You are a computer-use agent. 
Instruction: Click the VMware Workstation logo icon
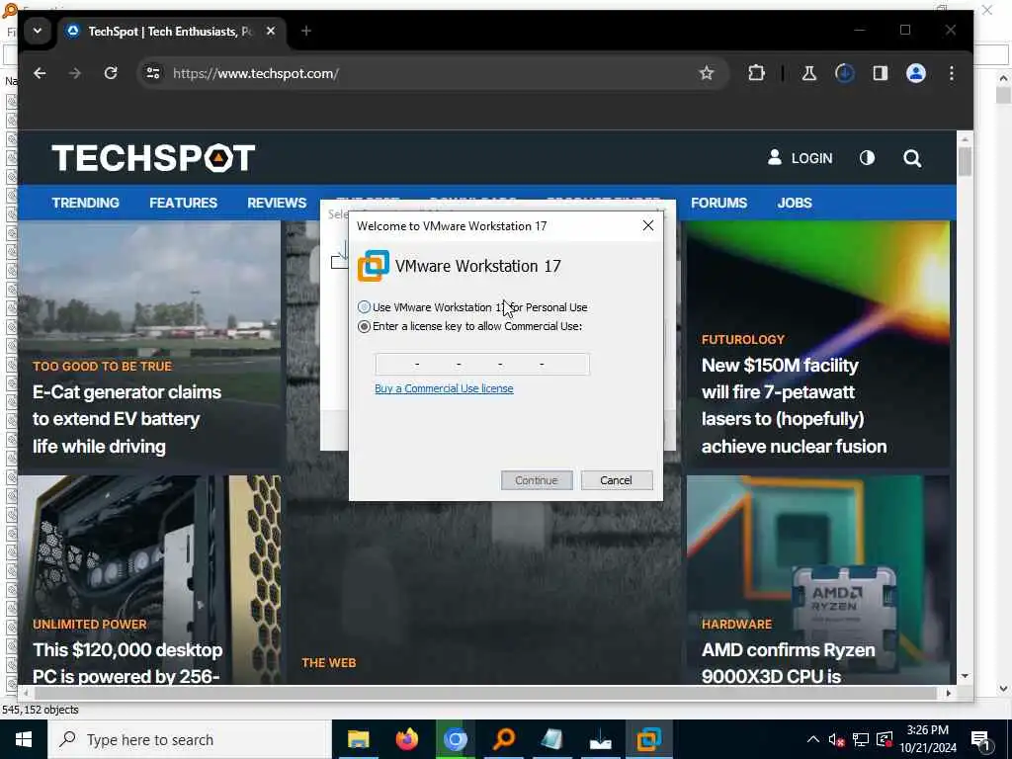click(x=374, y=266)
